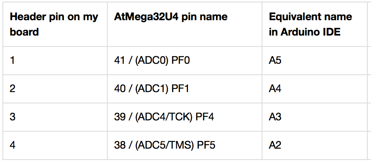Select the A5 Arduino name cell
371x164 pixels.
tap(314, 61)
